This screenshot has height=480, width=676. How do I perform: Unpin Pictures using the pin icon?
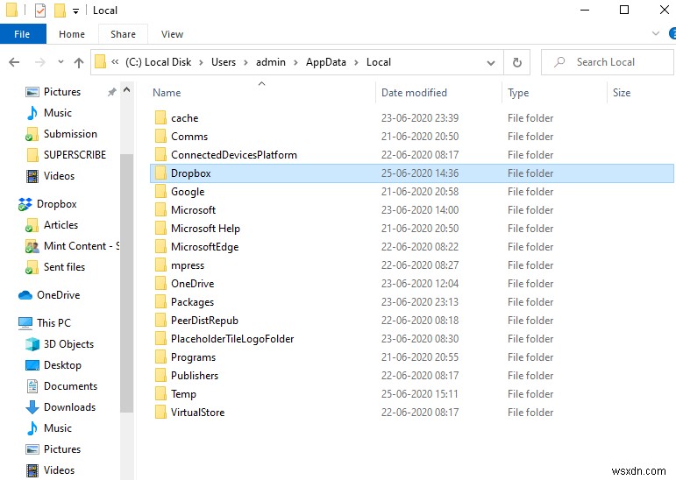point(112,92)
